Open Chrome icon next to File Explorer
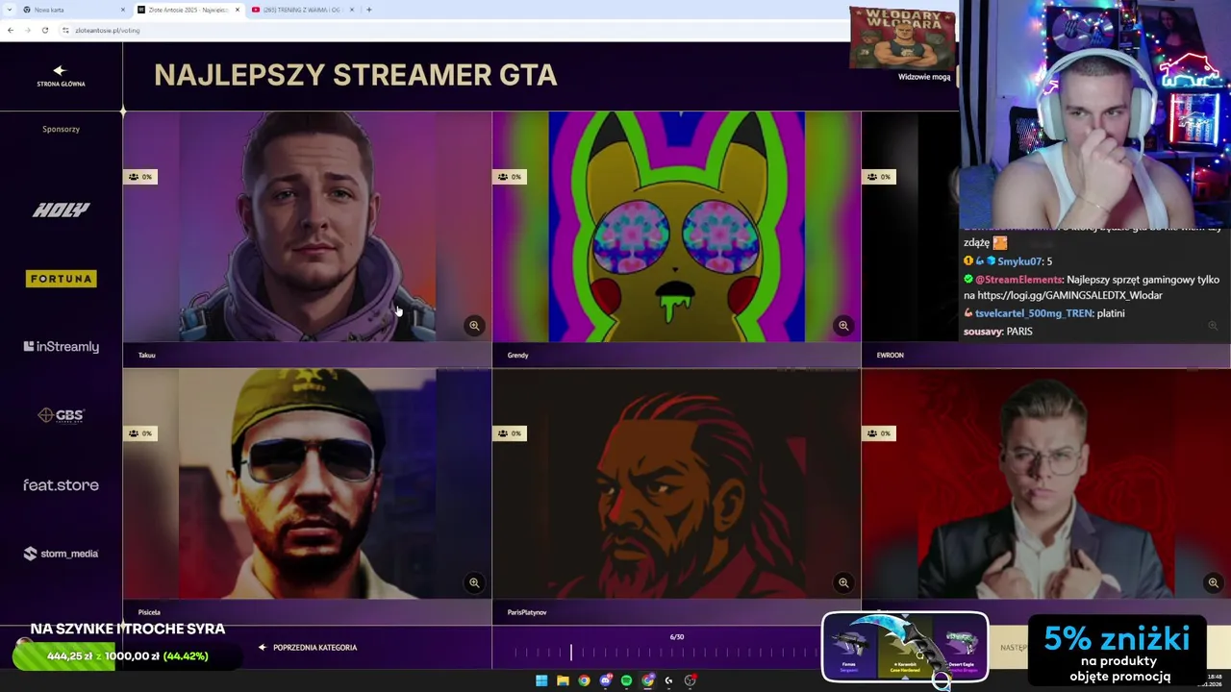Screen dimensions: 1231x692 tap(584, 680)
